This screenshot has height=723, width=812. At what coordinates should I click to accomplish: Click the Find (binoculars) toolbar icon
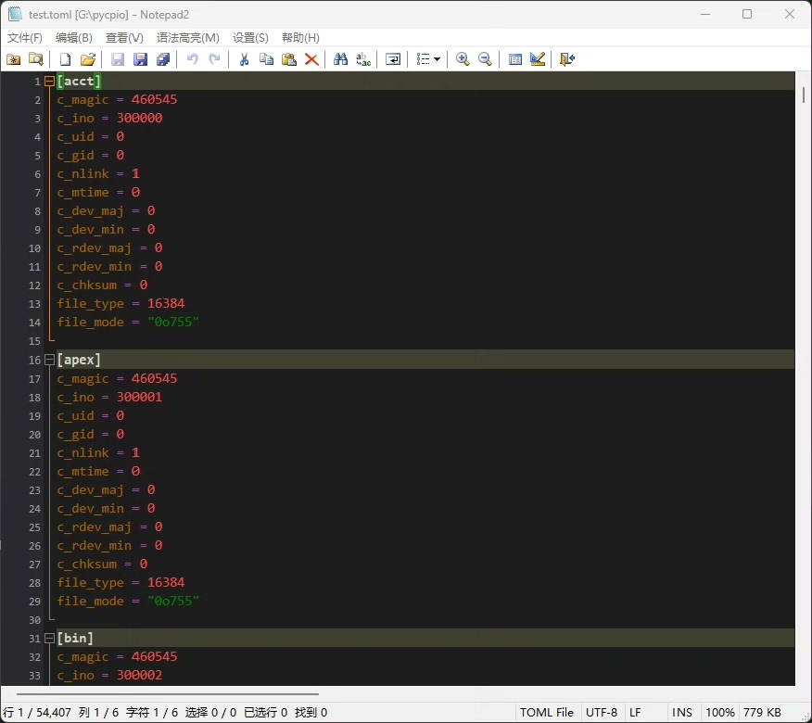pyautogui.click(x=340, y=59)
